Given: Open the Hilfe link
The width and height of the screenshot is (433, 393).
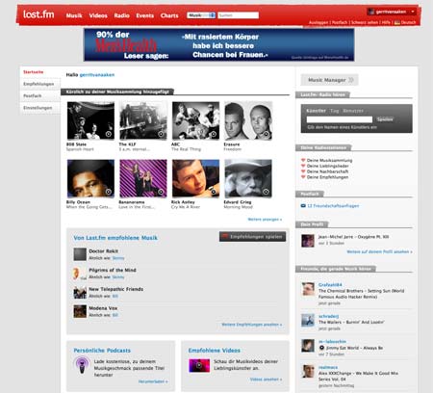Looking at the screenshot, I should 386,22.
